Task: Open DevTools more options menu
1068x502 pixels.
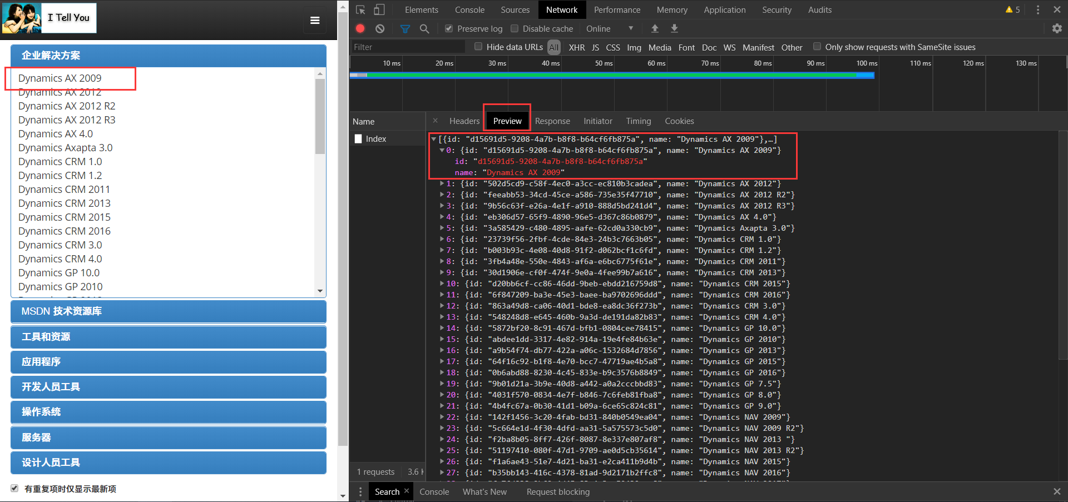Action: [1038, 9]
